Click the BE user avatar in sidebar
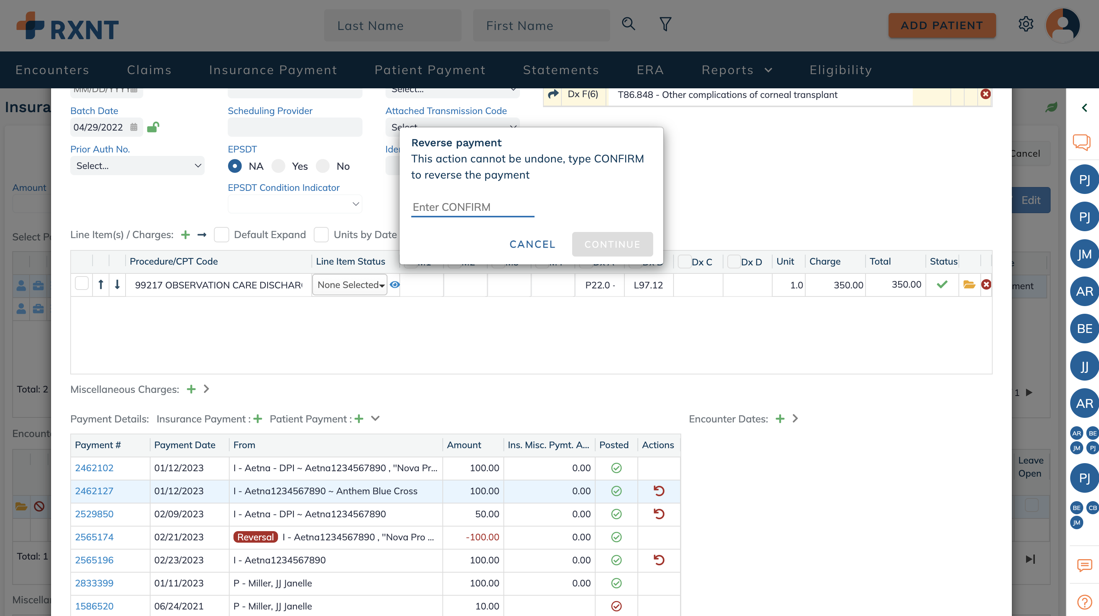Viewport: 1099px width, 616px height. pyautogui.click(x=1084, y=329)
